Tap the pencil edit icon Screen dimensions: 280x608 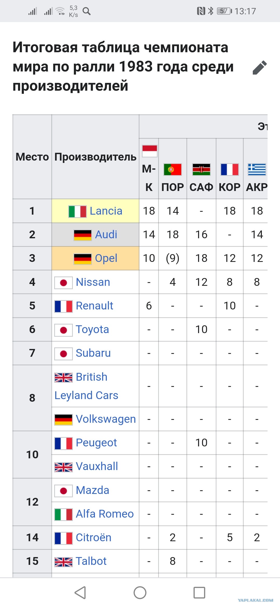coord(260,68)
